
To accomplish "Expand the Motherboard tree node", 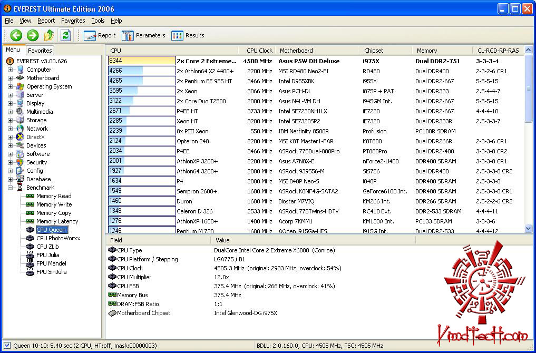I will coord(10,79).
